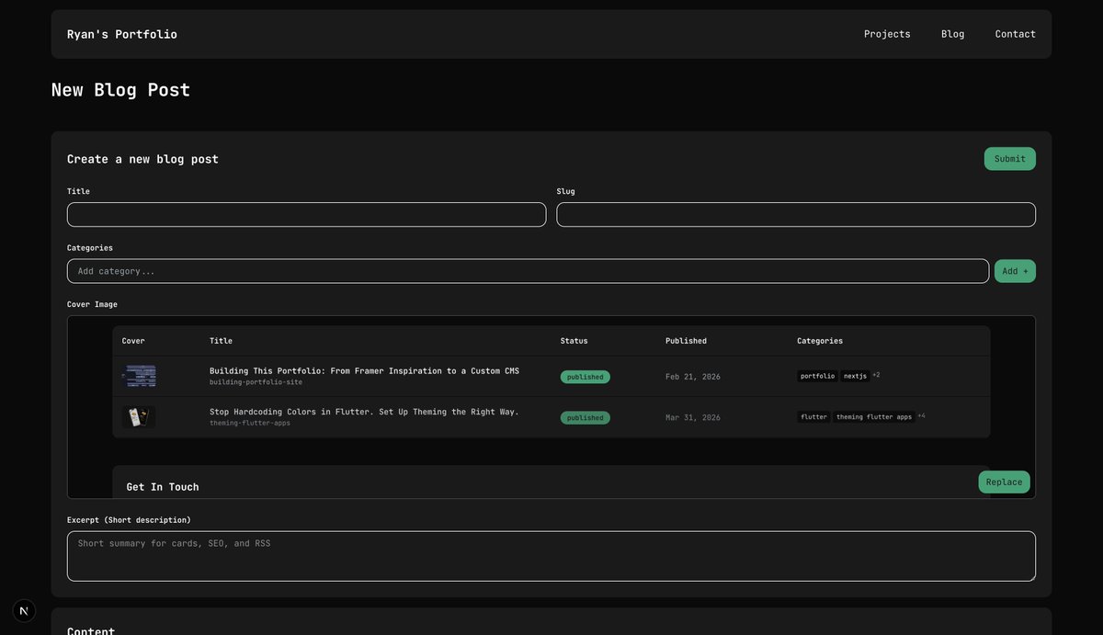Click the published badge for Feb 21 post
The height and width of the screenshot is (635, 1103).
click(x=586, y=377)
